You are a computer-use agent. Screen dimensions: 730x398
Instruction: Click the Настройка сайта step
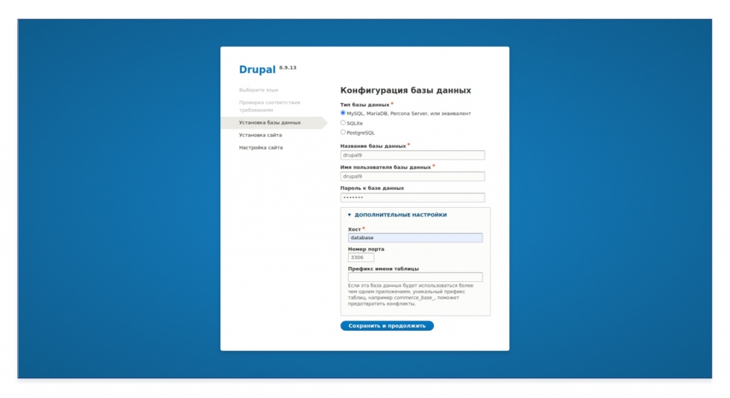coord(261,148)
